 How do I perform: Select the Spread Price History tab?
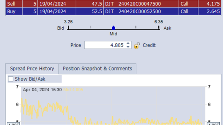coord(31,69)
